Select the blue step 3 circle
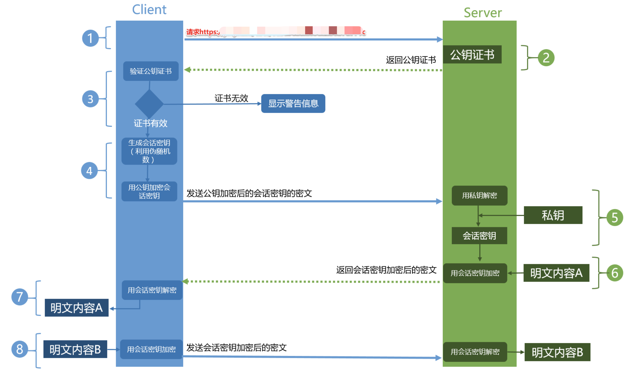The width and height of the screenshot is (635, 370). tap(90, 99)
